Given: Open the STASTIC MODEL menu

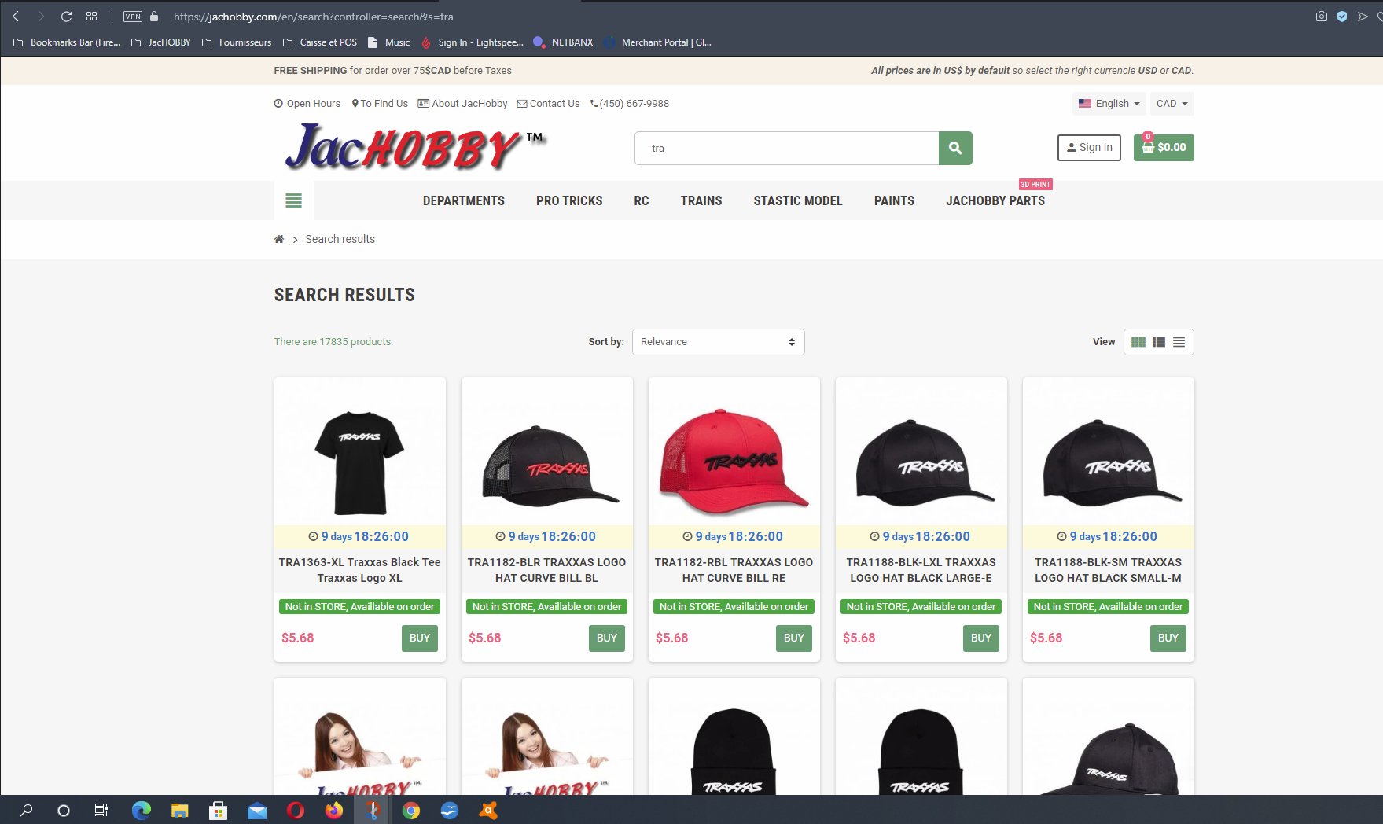Looking at the screenshot, I should pos(798,201).
